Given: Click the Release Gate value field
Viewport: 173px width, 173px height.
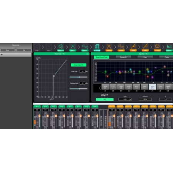Looking at the screenshot, I should (x=82, y=83).
